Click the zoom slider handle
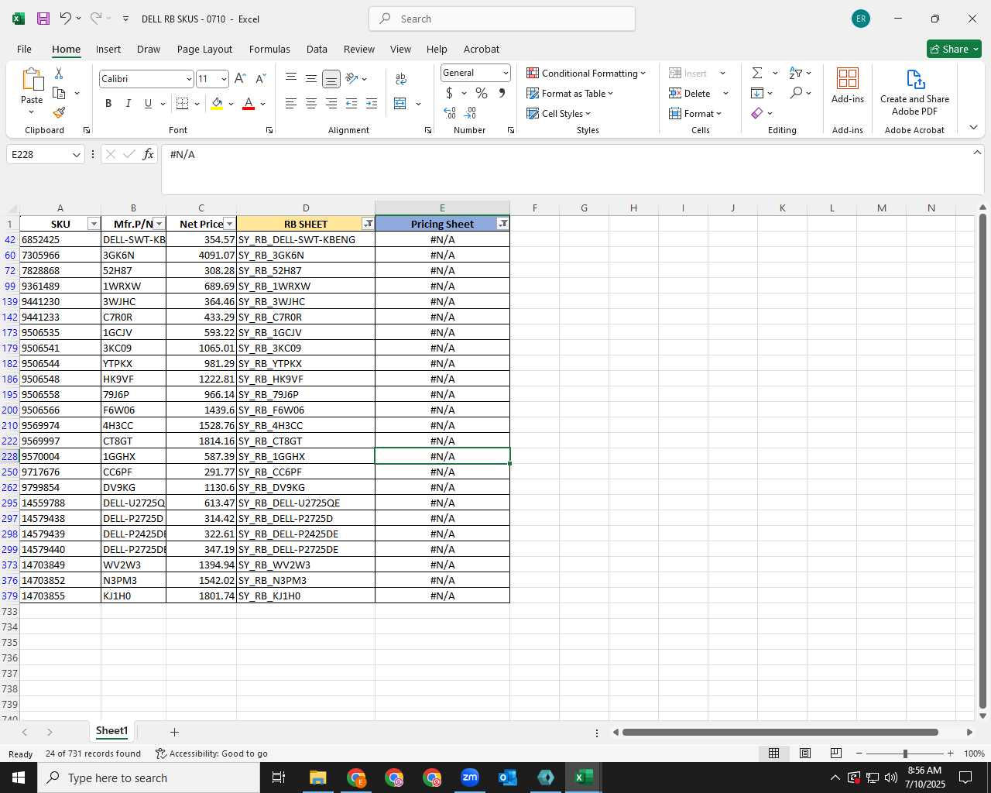 [x=905, y=754]
